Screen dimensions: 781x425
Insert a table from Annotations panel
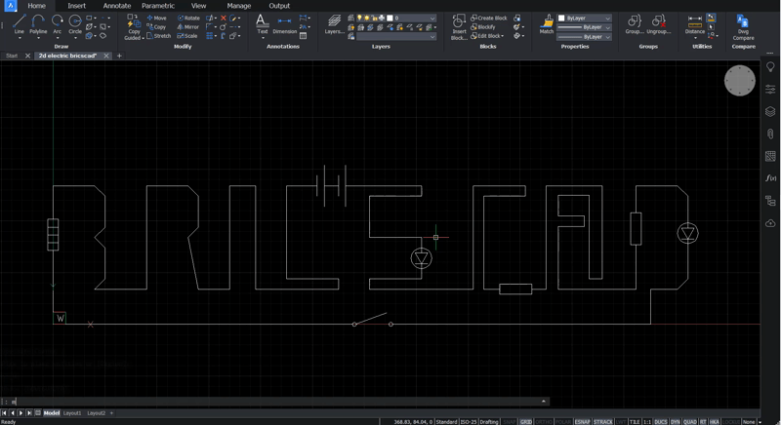point(303,36)
